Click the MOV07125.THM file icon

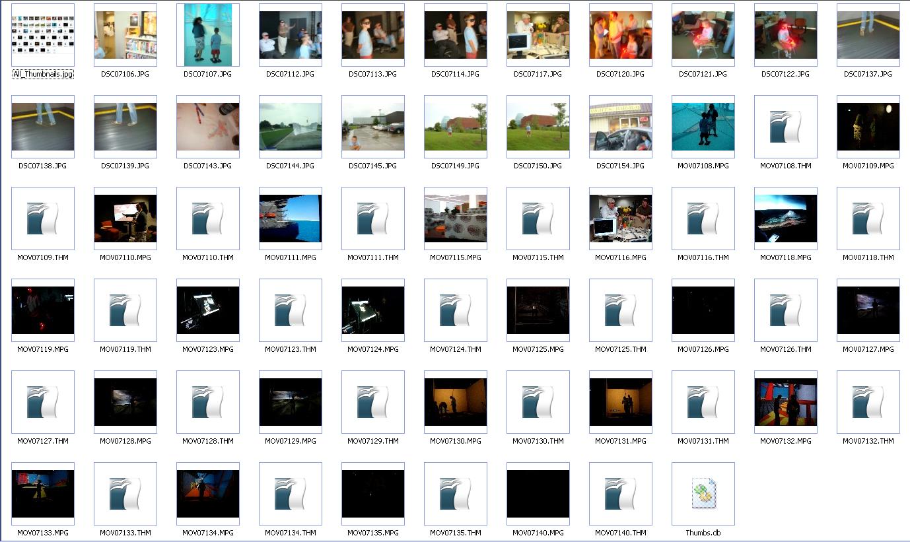pos(621,310)
